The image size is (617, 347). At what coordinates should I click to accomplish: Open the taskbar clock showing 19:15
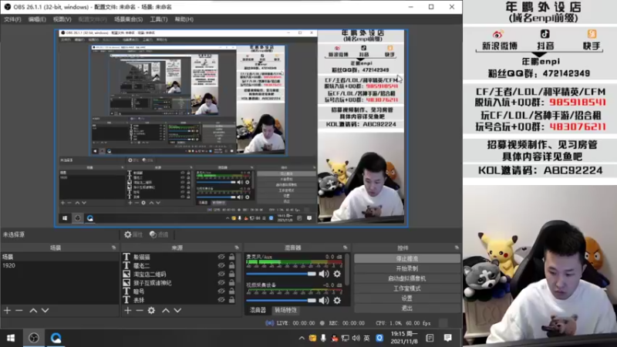tap(404, 338)
